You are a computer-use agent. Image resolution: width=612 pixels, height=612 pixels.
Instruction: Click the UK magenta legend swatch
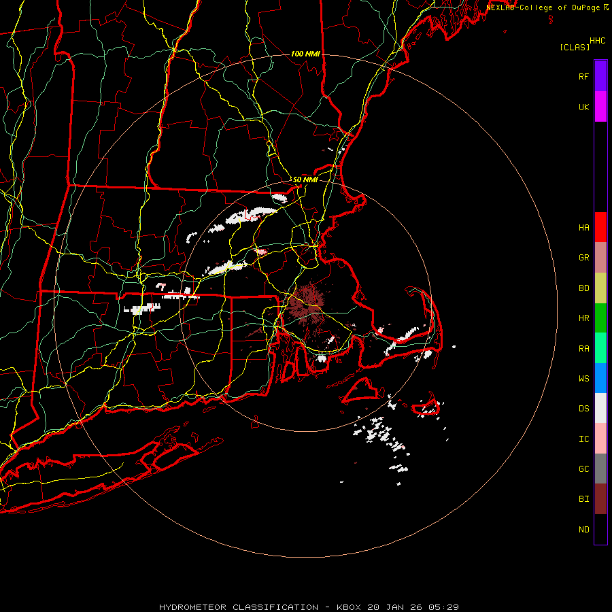(600, 107)
